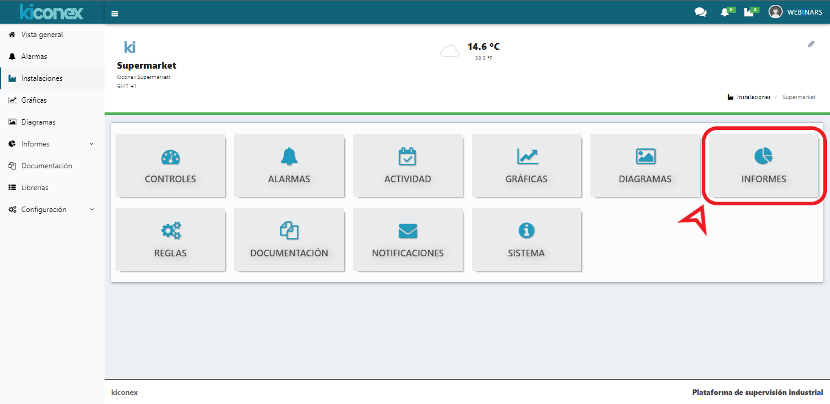This screenshot has height=404, width=830.
Task: Open the Reglas gears tile
Action: click(170, 239)
